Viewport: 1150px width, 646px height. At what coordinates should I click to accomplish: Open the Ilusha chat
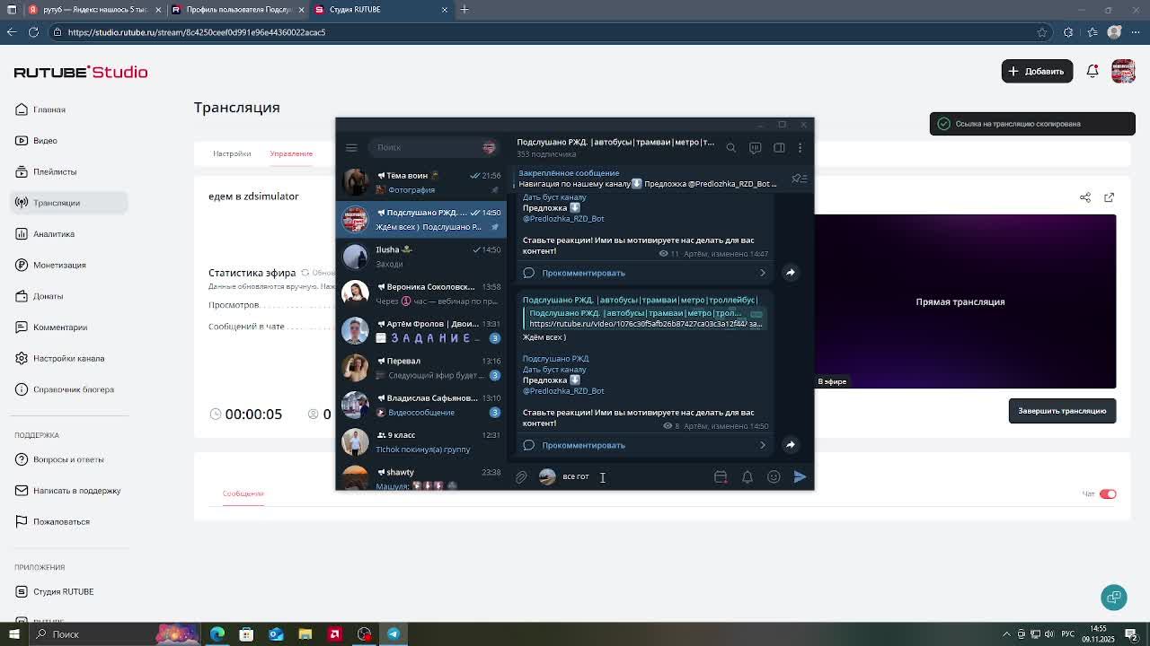click(421, 257)
